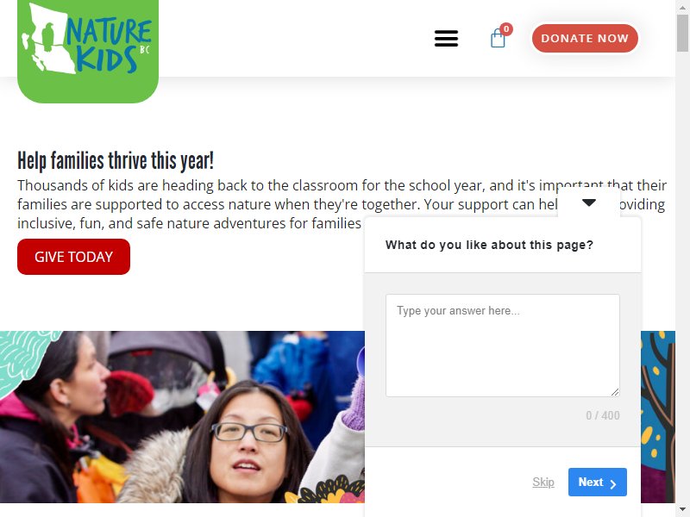
Task: Click the page scrollbar down arrow
Action: coord(682,510)
